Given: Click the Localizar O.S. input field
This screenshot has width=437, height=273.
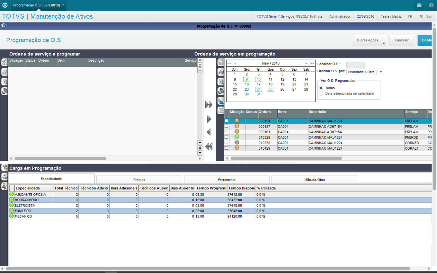Looking at the screenshot, I should tap(355, 65).
